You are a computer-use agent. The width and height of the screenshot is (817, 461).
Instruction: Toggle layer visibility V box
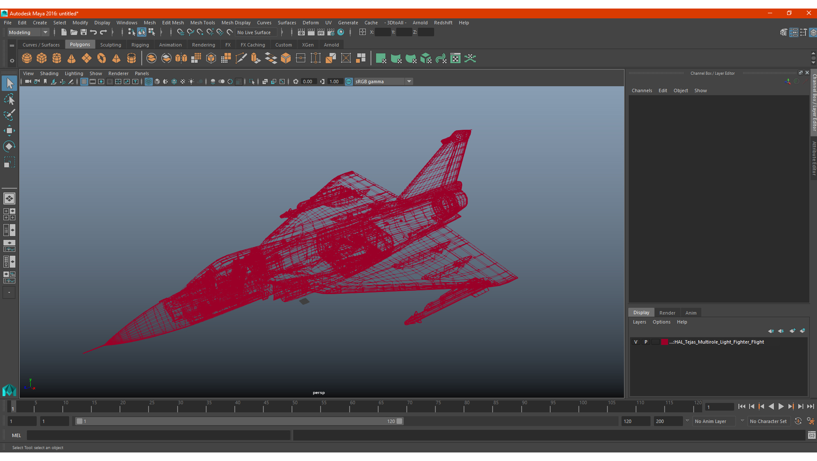636,342
